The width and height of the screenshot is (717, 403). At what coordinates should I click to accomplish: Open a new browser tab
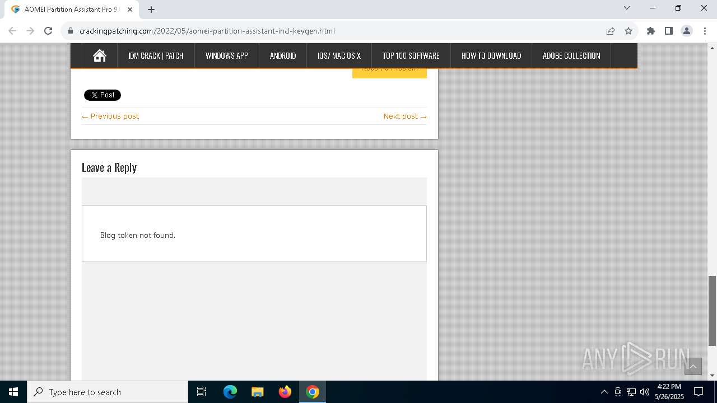151,9
